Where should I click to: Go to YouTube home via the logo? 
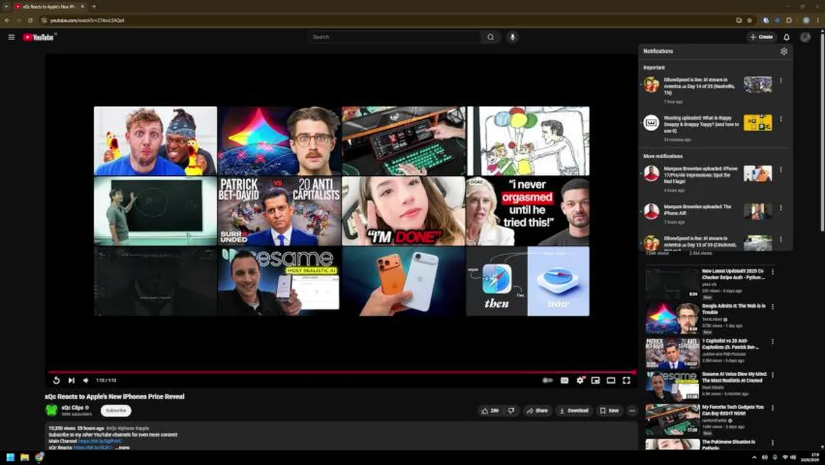tap(38, 37)
